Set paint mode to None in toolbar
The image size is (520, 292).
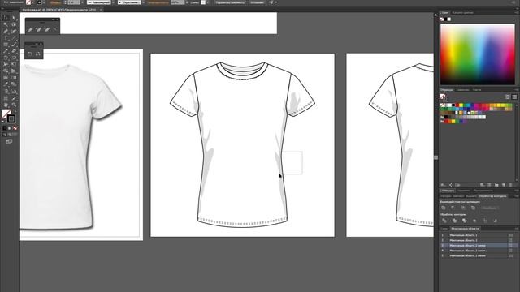click(15, 128)
